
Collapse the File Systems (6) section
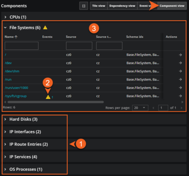pos(5,28)
